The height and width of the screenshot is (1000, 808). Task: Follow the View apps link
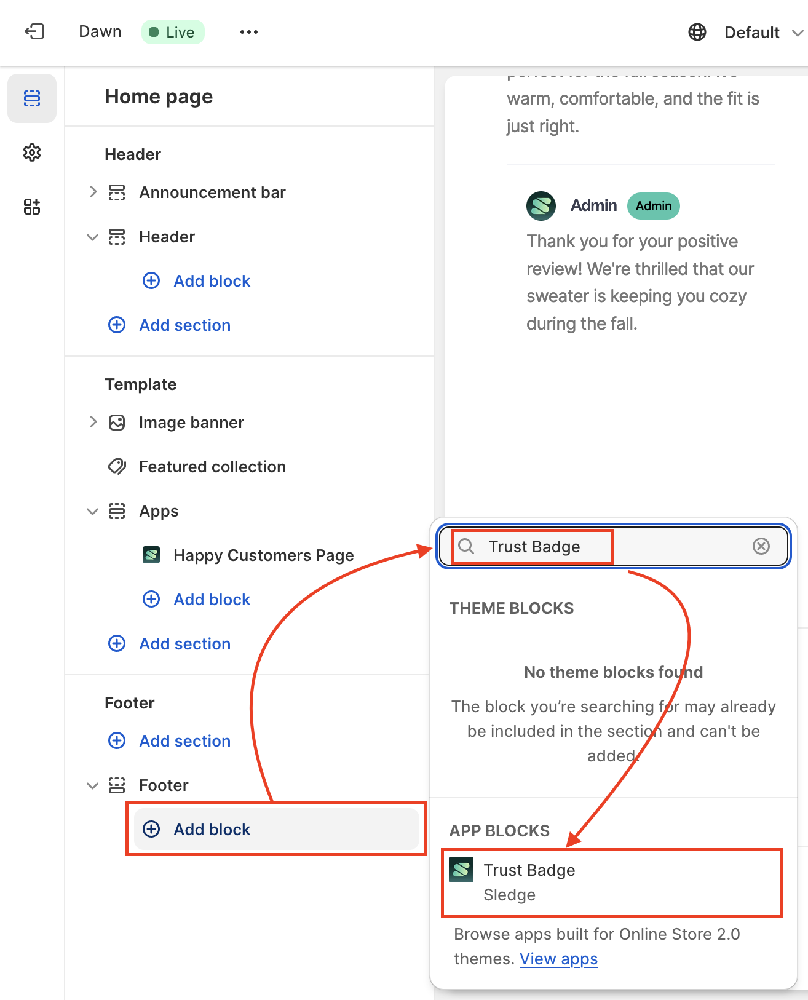[x=558, y=959]
